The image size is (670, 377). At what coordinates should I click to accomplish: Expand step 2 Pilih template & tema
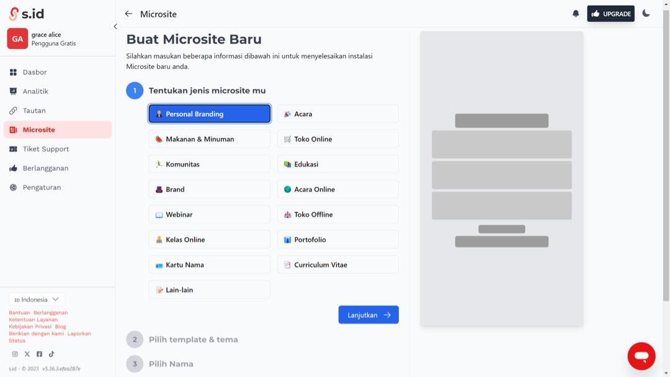(x=193, y=340)
